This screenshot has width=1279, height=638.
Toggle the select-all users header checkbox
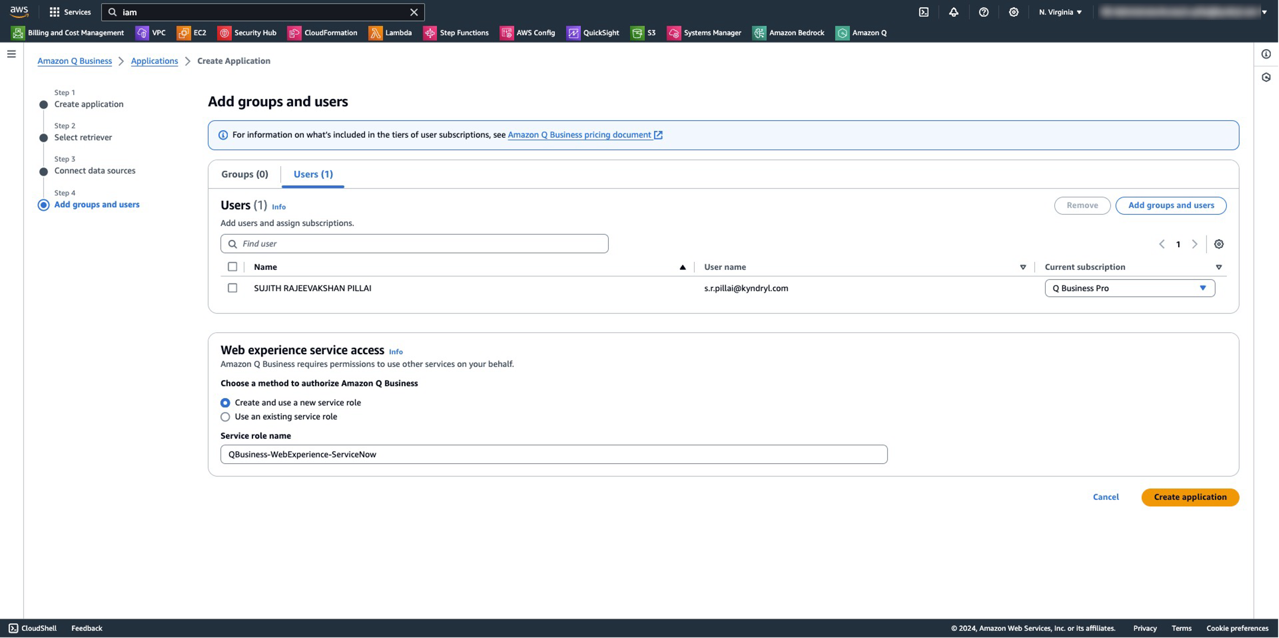pyautogui.click(x=232, y=267)
